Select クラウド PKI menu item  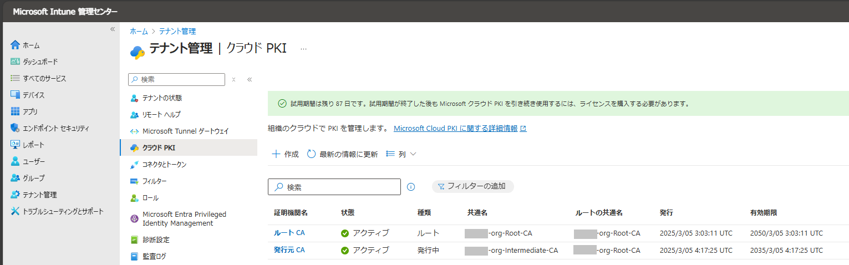189,147
